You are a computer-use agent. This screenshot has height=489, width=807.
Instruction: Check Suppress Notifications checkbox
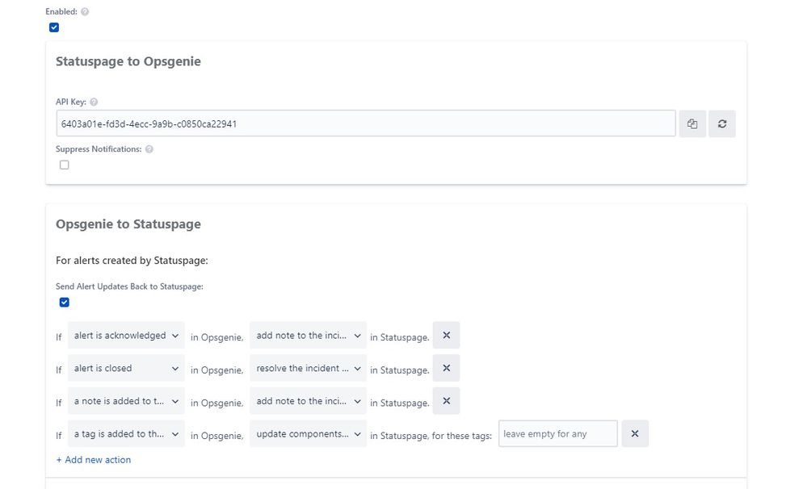point(65,165)
